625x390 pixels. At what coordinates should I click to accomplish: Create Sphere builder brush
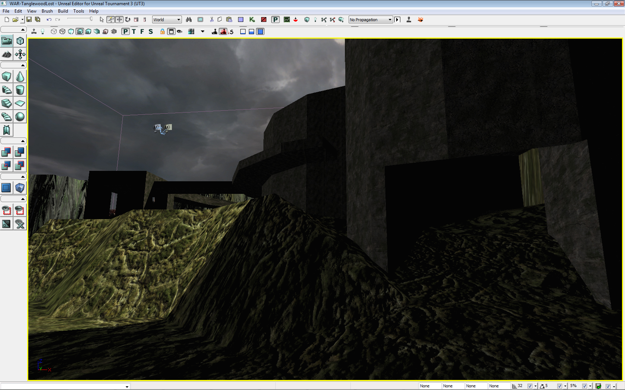[x=20, y=117]
